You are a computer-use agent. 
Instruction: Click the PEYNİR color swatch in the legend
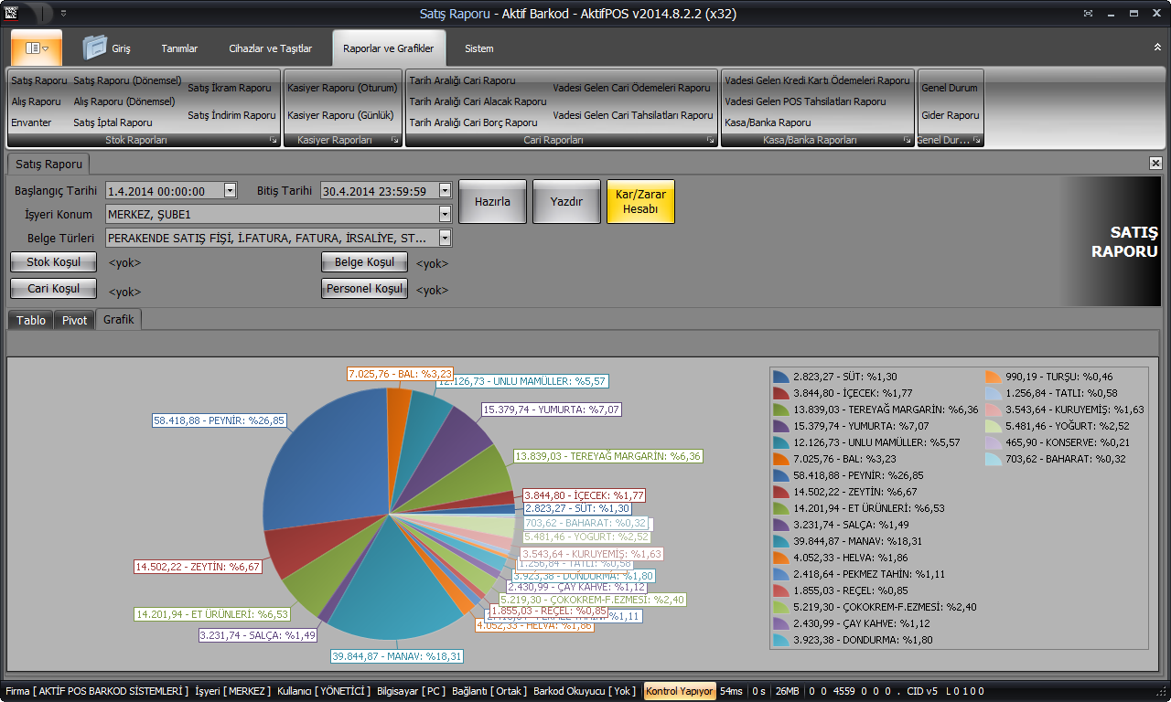pos(780,475)
